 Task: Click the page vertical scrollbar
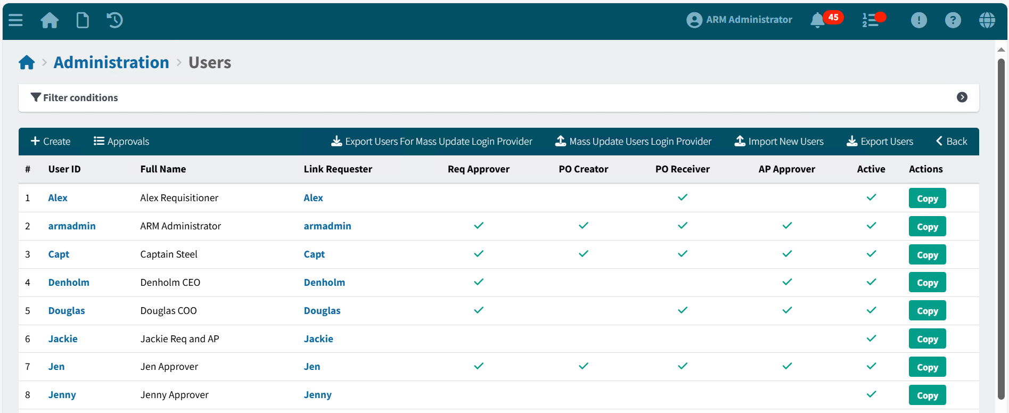pyautogui.click(x=1001, y=229)
